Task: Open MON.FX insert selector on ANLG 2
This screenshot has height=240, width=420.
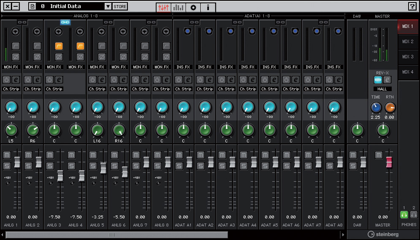Action: pos(33,67)
